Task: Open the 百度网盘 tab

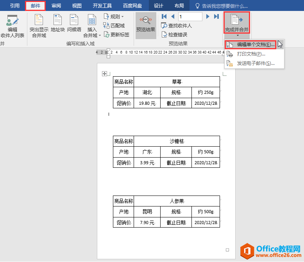Action: pyautogui.click(x=132, y=6)
